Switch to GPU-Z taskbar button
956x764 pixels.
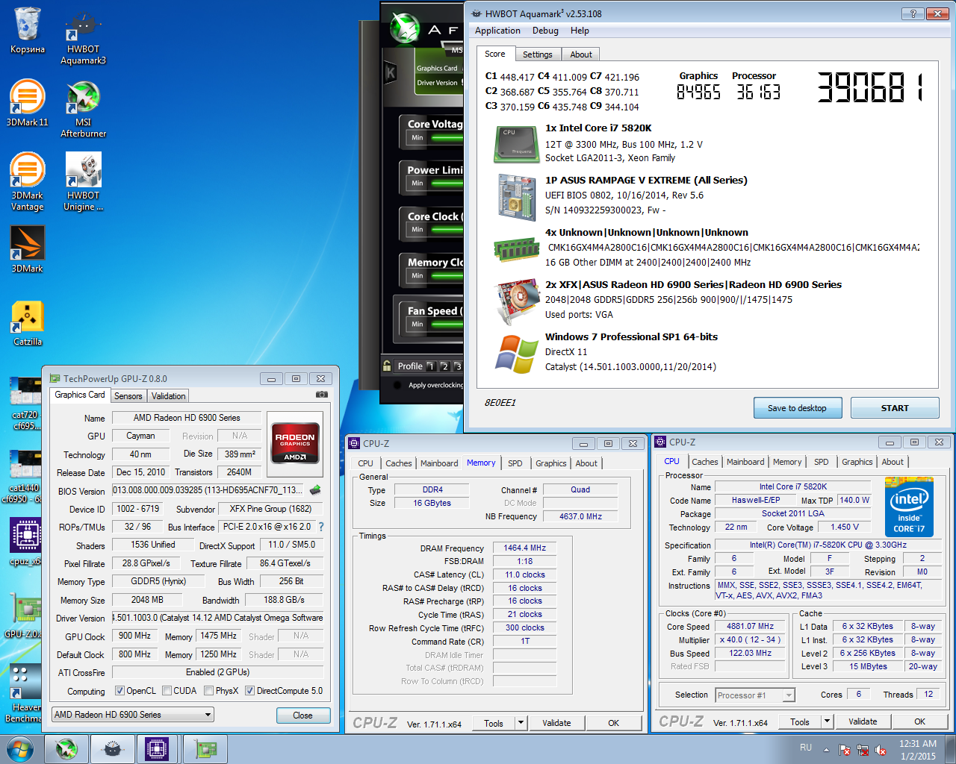tap(205, 749)
